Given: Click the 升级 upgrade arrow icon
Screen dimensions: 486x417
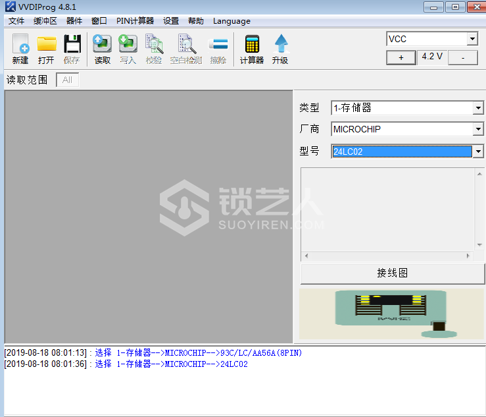Looking at the screenshot, I should coord(280,49).
